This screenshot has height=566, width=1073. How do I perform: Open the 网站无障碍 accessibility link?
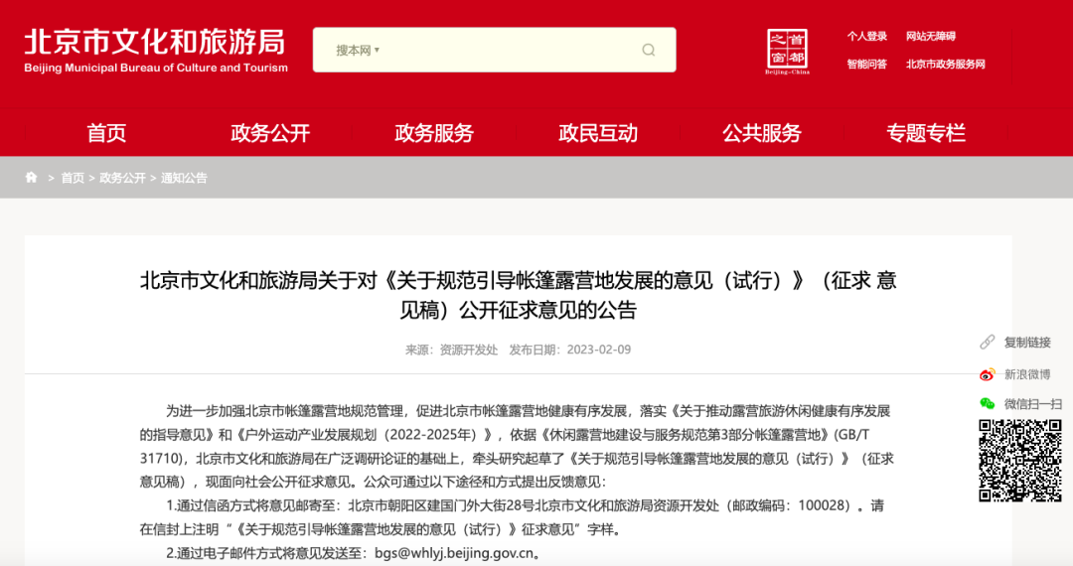tap(930, 37)
